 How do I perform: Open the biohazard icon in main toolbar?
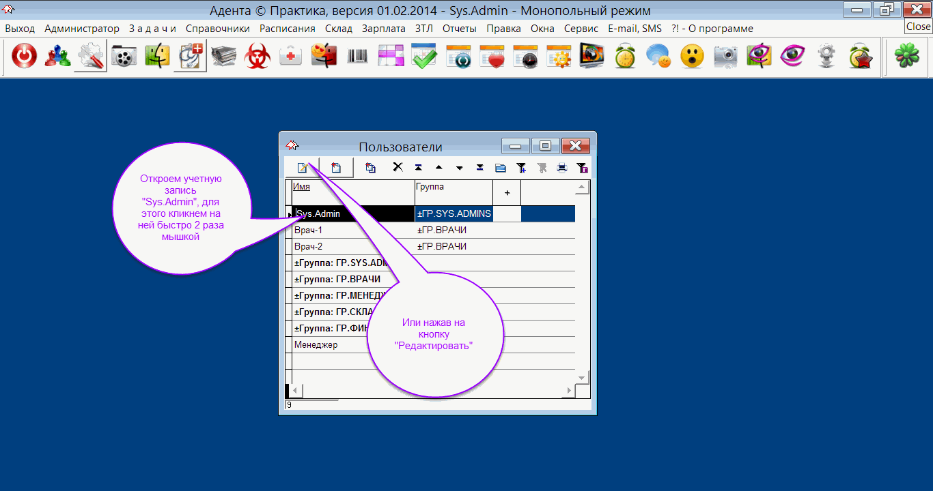coord(257,57)
